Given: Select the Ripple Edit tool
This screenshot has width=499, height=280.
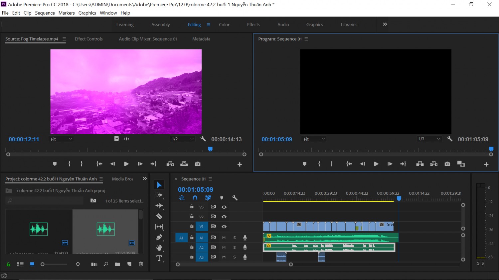Looking at the screenshot, I should tap(159, 206).
